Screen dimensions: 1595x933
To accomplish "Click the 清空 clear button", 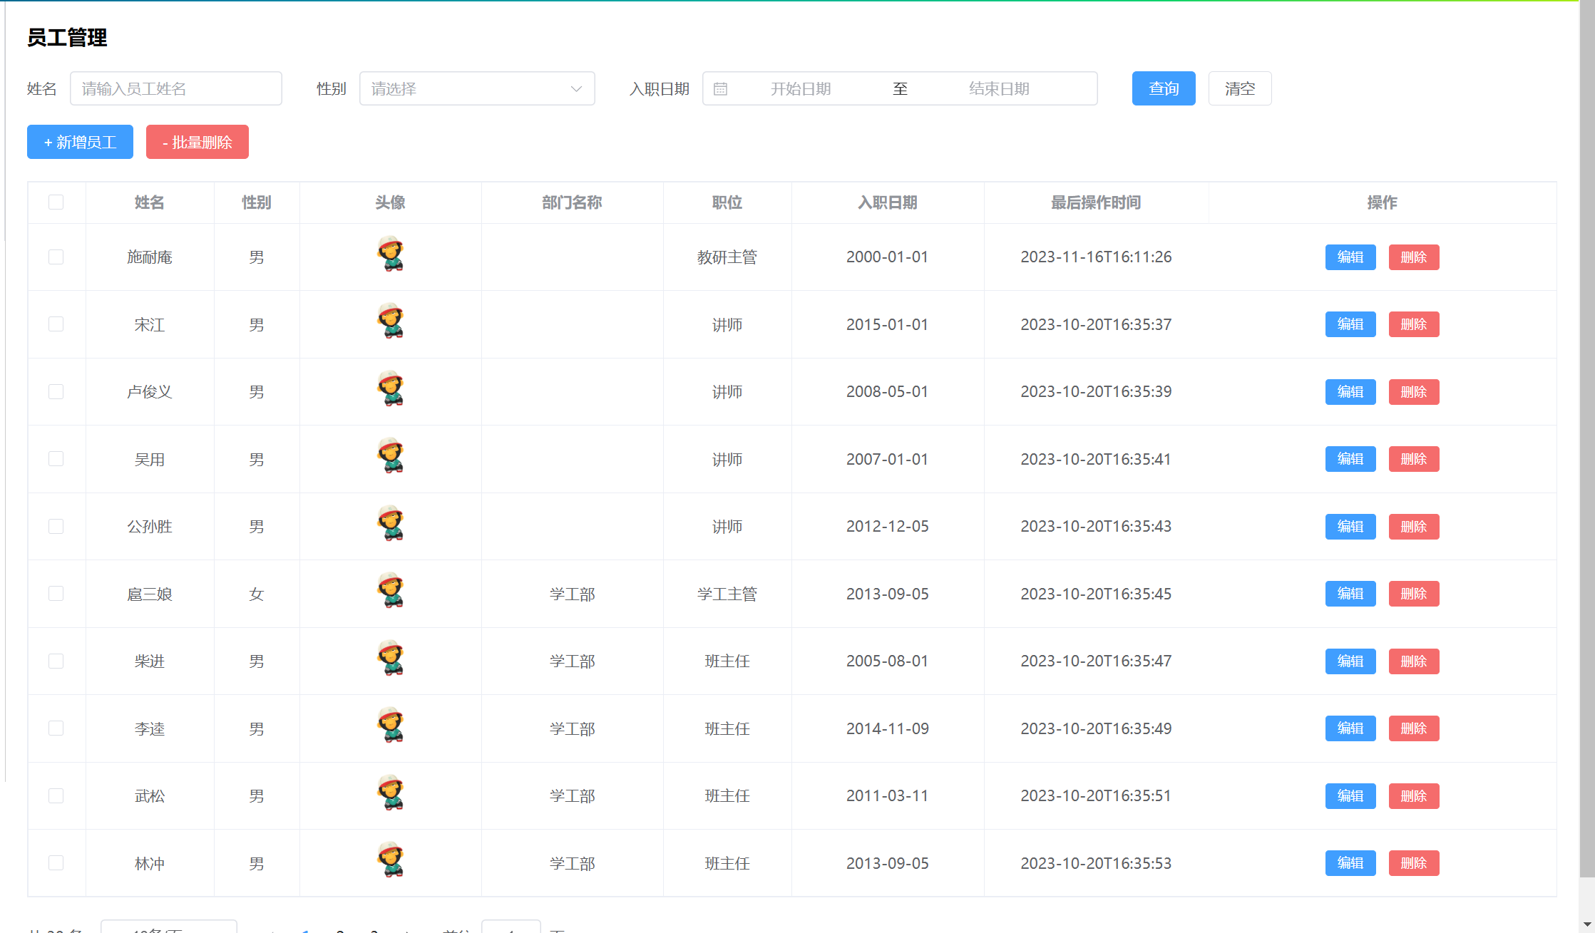I will click(x=1239, y=89).
